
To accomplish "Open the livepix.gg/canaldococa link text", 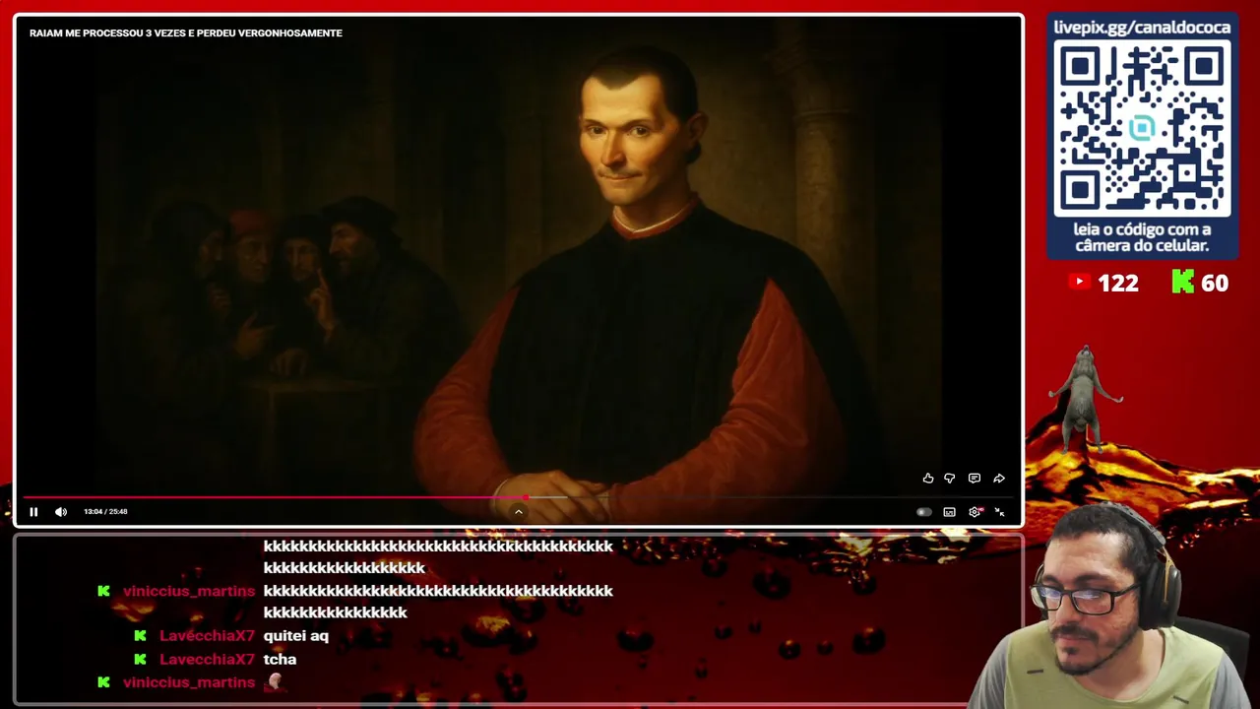I will pyautogui.click(x=1142, y=28).
